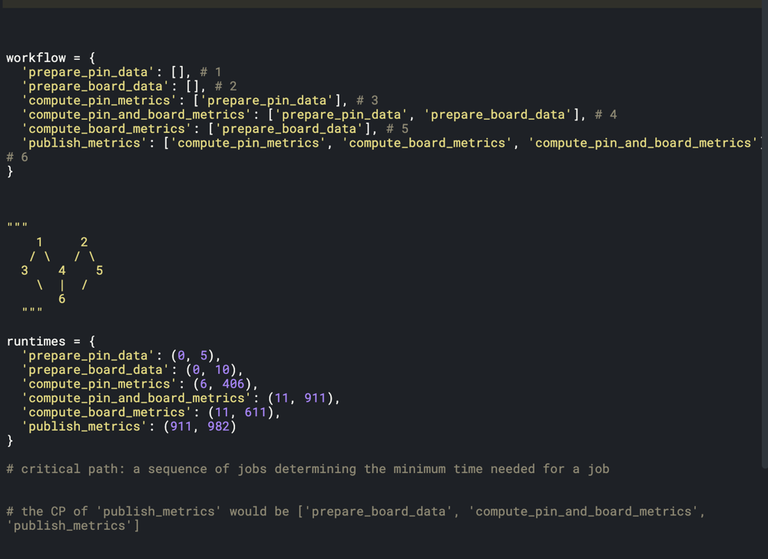Click the number 611 in runtimes
The image size is (768, 559).
[256, 412]
